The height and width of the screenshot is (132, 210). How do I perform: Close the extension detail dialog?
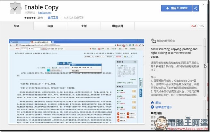(203, 4)
